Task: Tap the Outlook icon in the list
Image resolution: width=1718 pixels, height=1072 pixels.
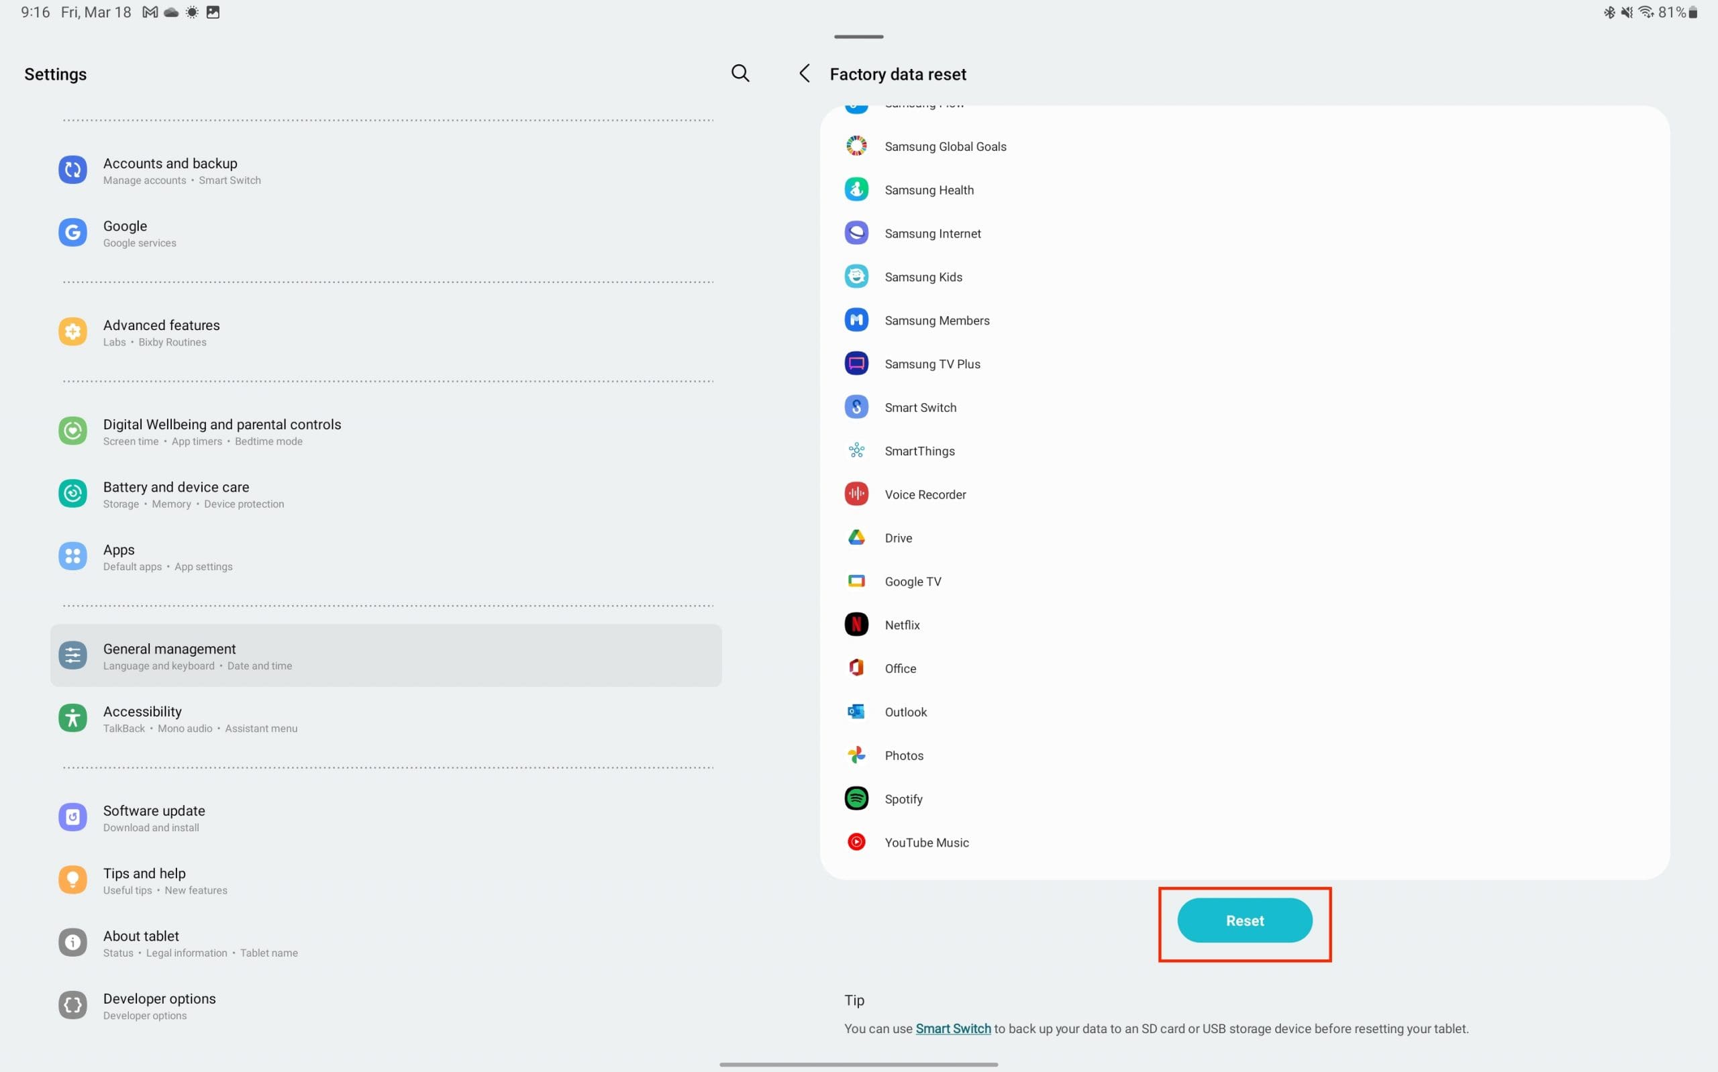Action: (x=856, y=711)
